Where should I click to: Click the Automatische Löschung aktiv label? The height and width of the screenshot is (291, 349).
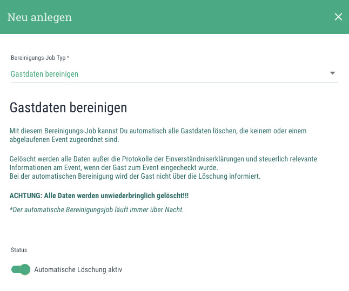78,269
